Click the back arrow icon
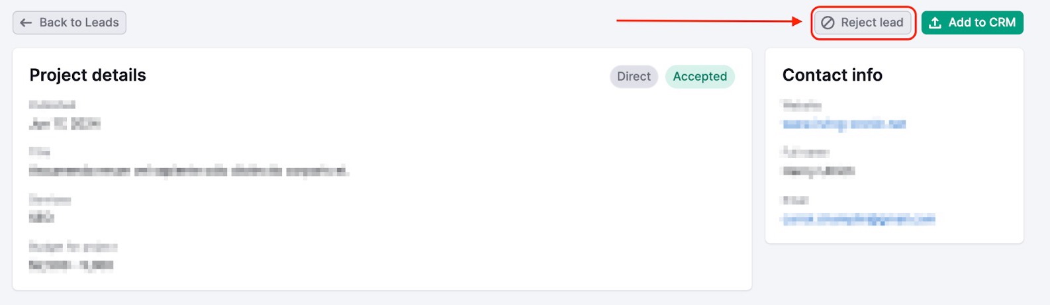1050x305 pixels. click(26, 22)
